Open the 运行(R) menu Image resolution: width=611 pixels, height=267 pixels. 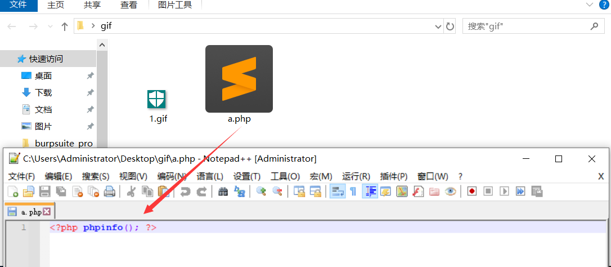point(356,176)
